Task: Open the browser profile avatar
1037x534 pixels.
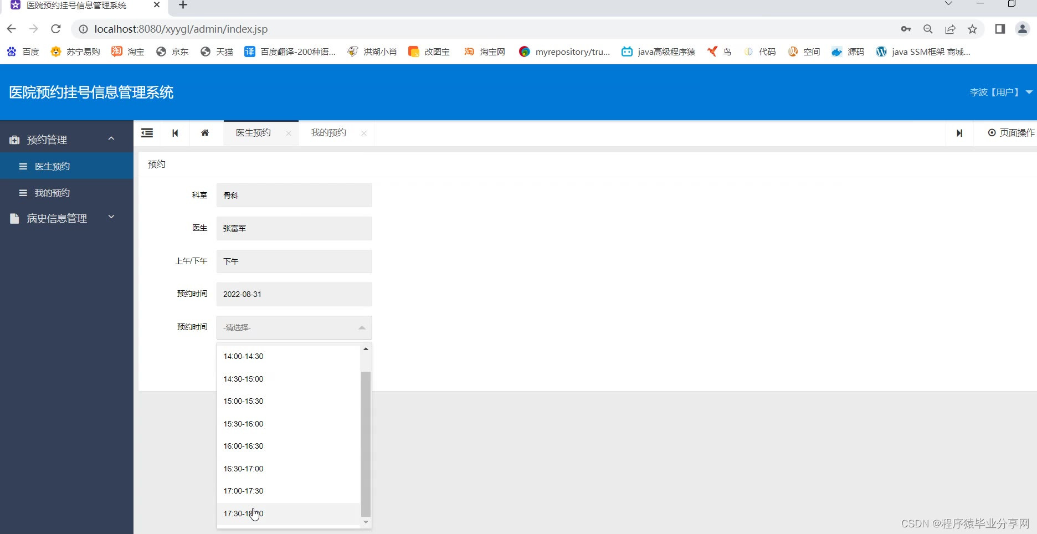Action: tap(1023, 29)
